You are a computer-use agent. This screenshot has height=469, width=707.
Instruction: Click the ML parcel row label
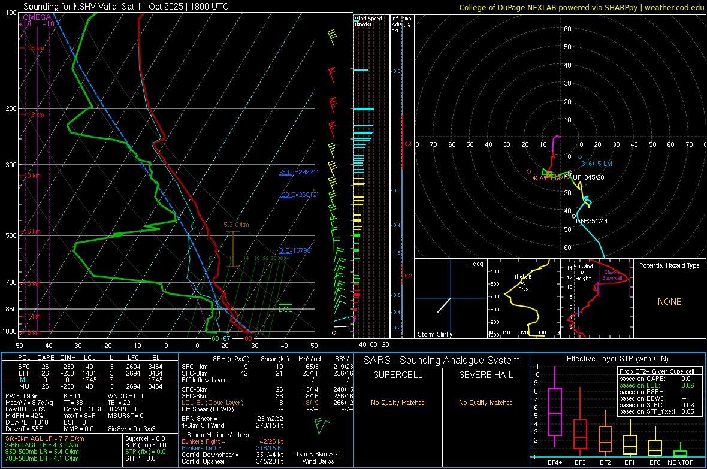(x=24, y=380)
